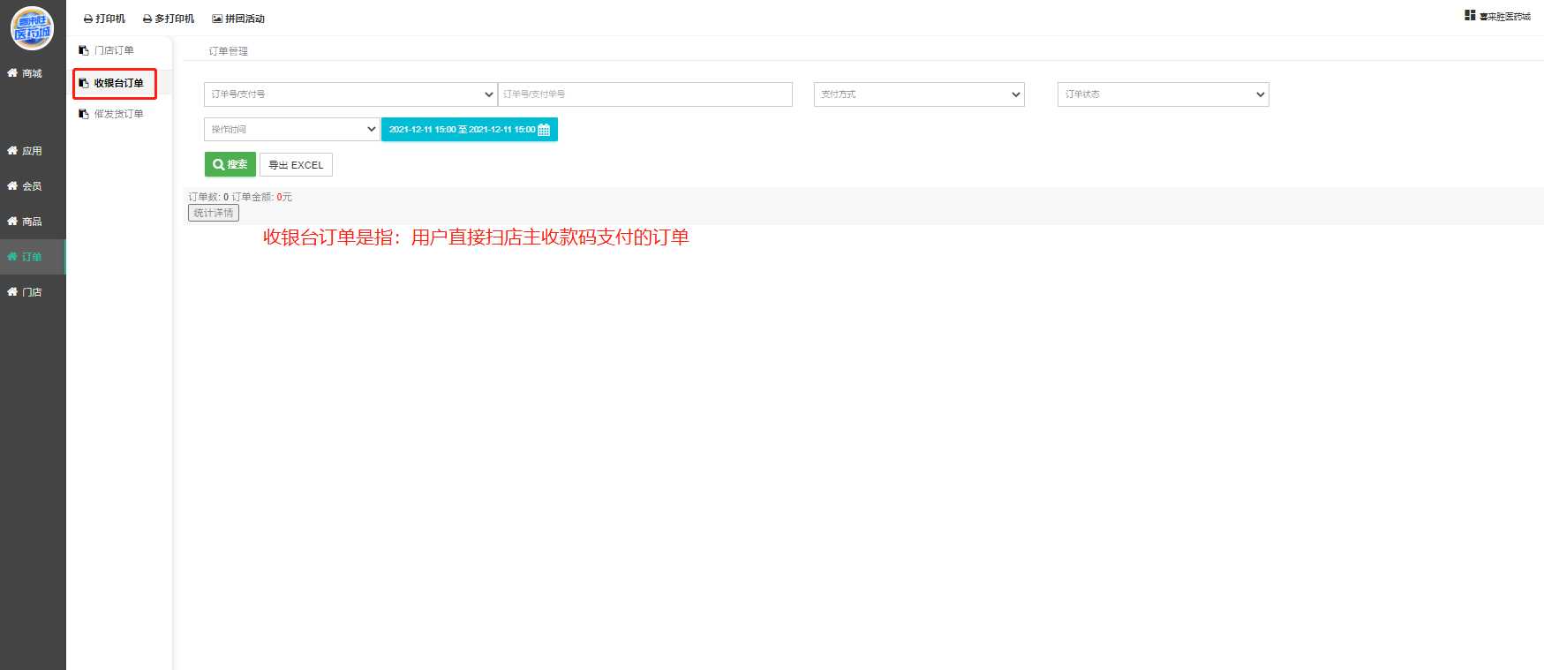Select the 门店 sidebar item
1544x670 pixels.
(26, 292)
